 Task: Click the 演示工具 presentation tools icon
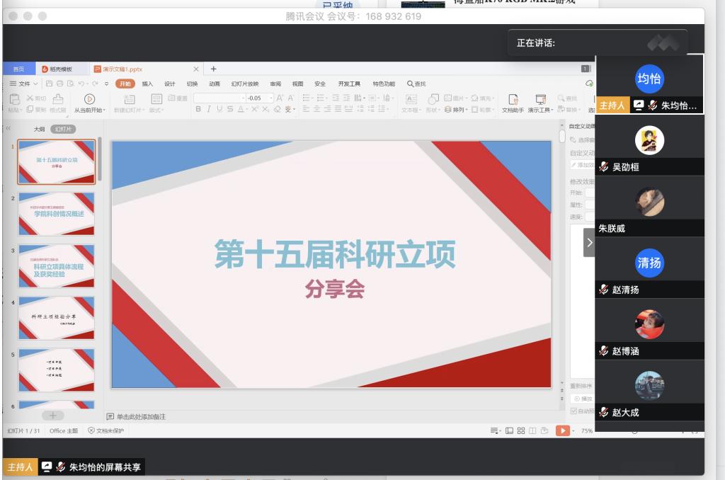(541, 99)
